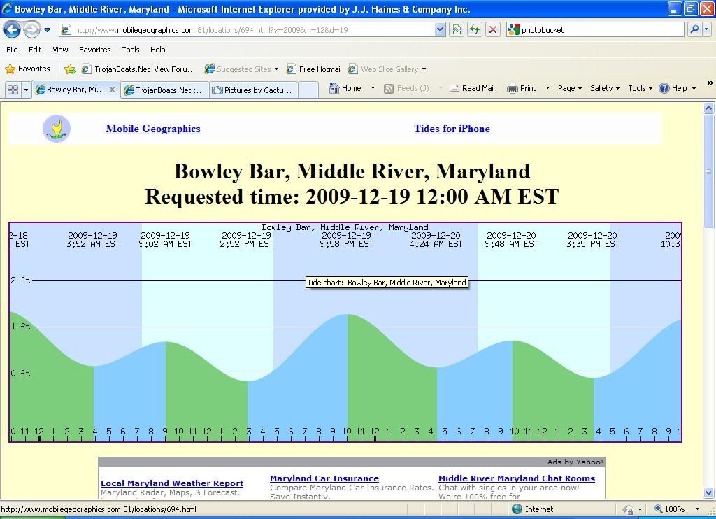Follow the Mobile Geographics link
The width and height of the screenshot is (716, 519).
(153, 129)
